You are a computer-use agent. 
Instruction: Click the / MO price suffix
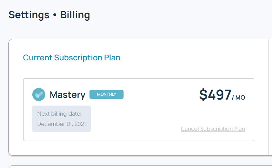[239, 98]
